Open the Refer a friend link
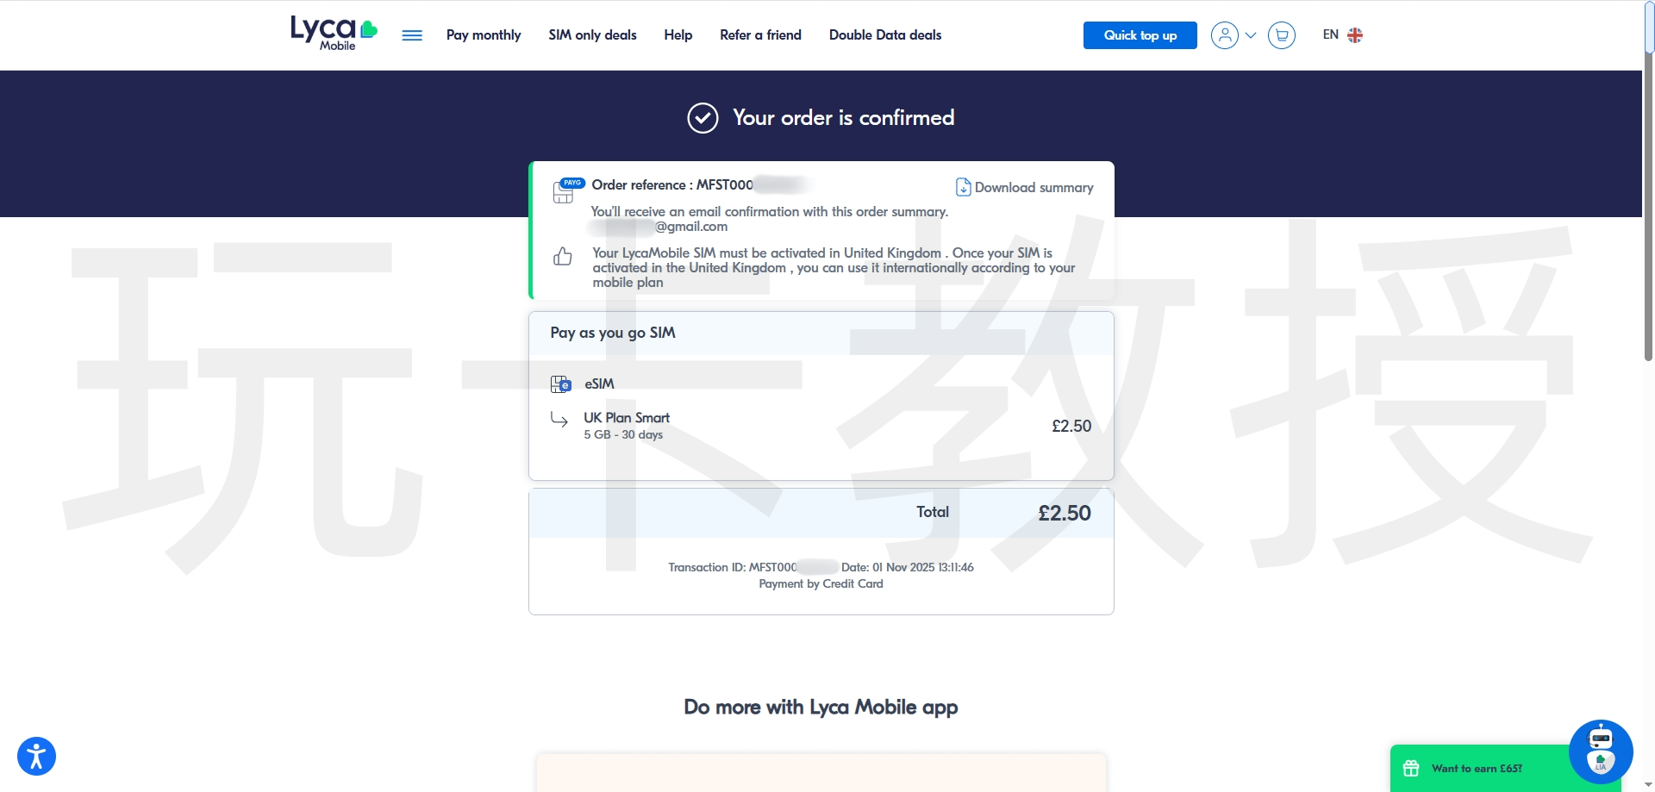 (760, 35)
